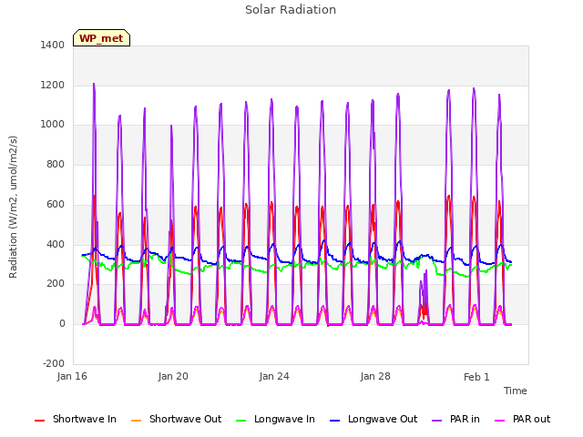This screenshot has height=437, width=583.
Task: Toggle the PAR in legend entry
Action: [455, 419]
